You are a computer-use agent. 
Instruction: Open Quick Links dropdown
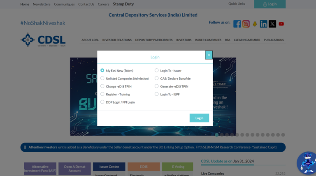click(x=237, y=4)
